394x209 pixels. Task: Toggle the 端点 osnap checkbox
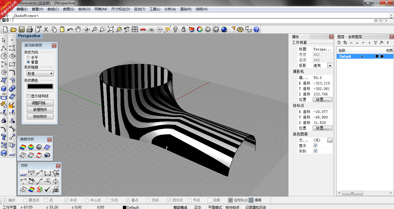click(x=5, y=200)
